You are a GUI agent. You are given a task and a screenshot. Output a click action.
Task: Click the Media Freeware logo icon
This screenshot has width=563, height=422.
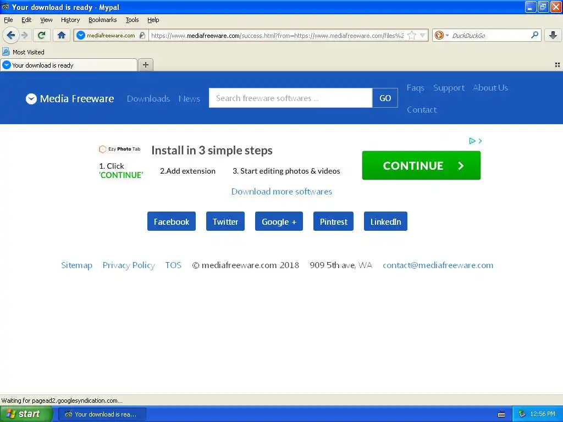(x=31, y=99)
